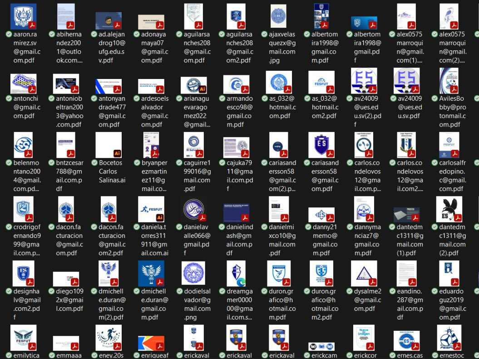Select the as_032@hotmail.com.pdf file
479x359 pixels.
[279, 82]
